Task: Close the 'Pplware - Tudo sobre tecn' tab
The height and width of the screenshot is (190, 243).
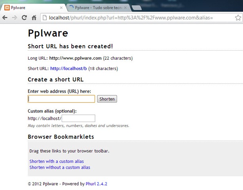Action: pyautogui.click(x=125, y=8)
